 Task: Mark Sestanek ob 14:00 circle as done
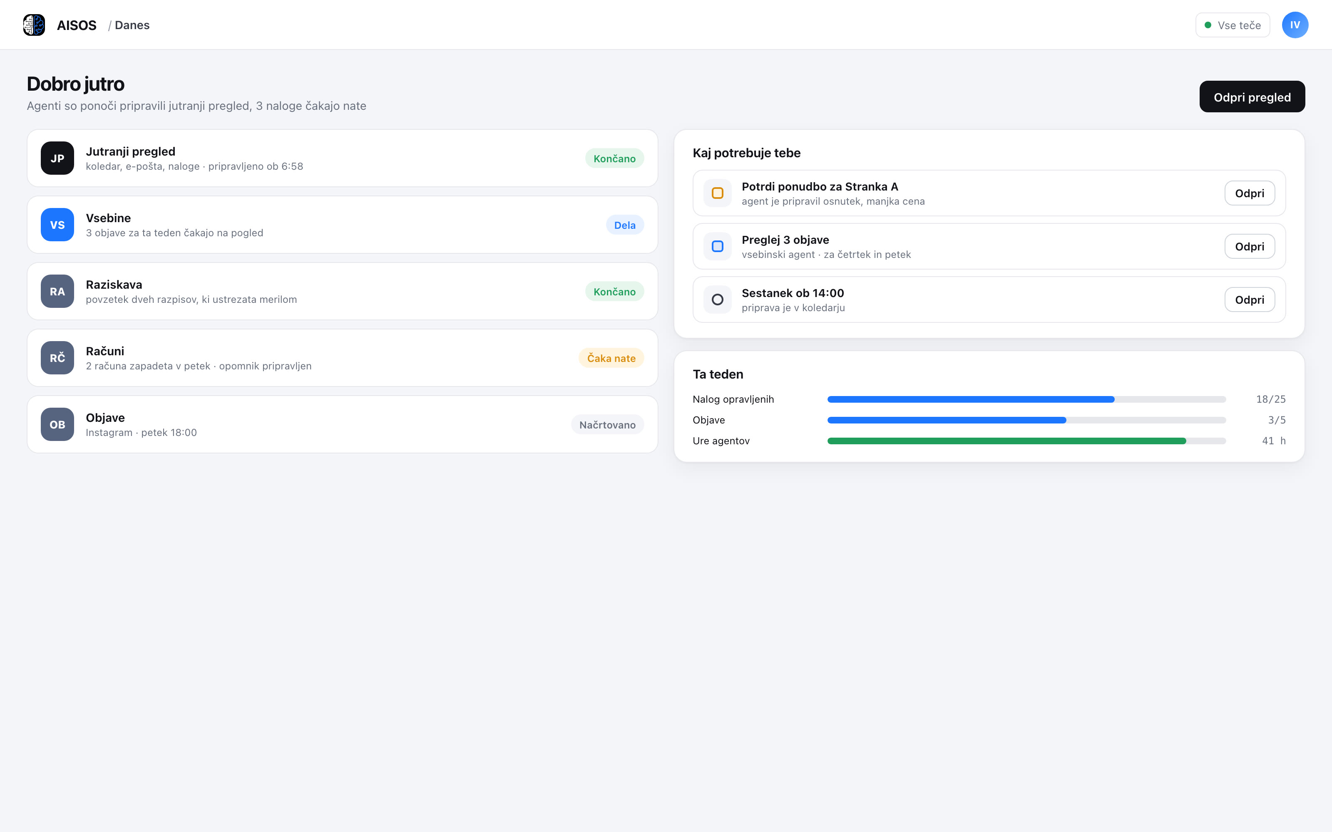point(717,300)
